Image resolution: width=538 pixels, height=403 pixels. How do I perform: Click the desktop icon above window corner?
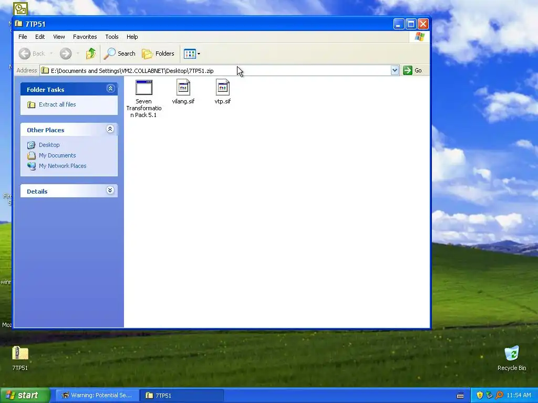click(x=20, y=9)
